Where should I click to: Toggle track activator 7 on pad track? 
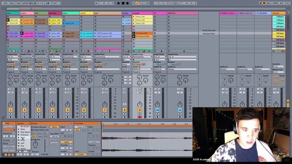click(x=104, y=110)
